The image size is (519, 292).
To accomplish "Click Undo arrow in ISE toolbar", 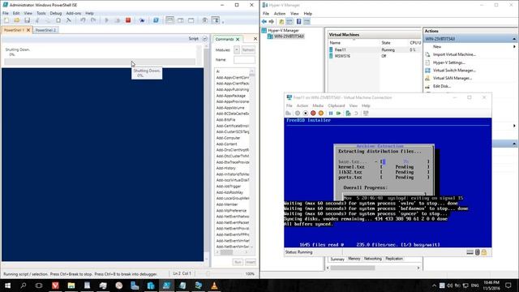I will (x=83, y=20).
